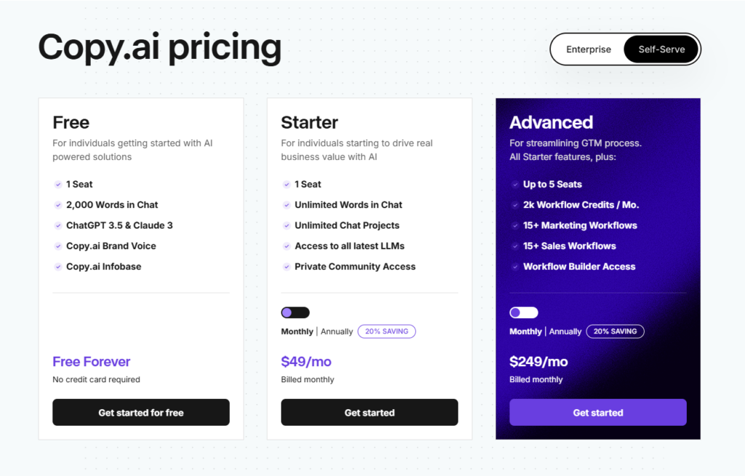Image resolution: width=745 pixels, height=476 pixels.
Task: Click the checkmark icon beside Access to all latest LLMs
Action: [287, 246]
